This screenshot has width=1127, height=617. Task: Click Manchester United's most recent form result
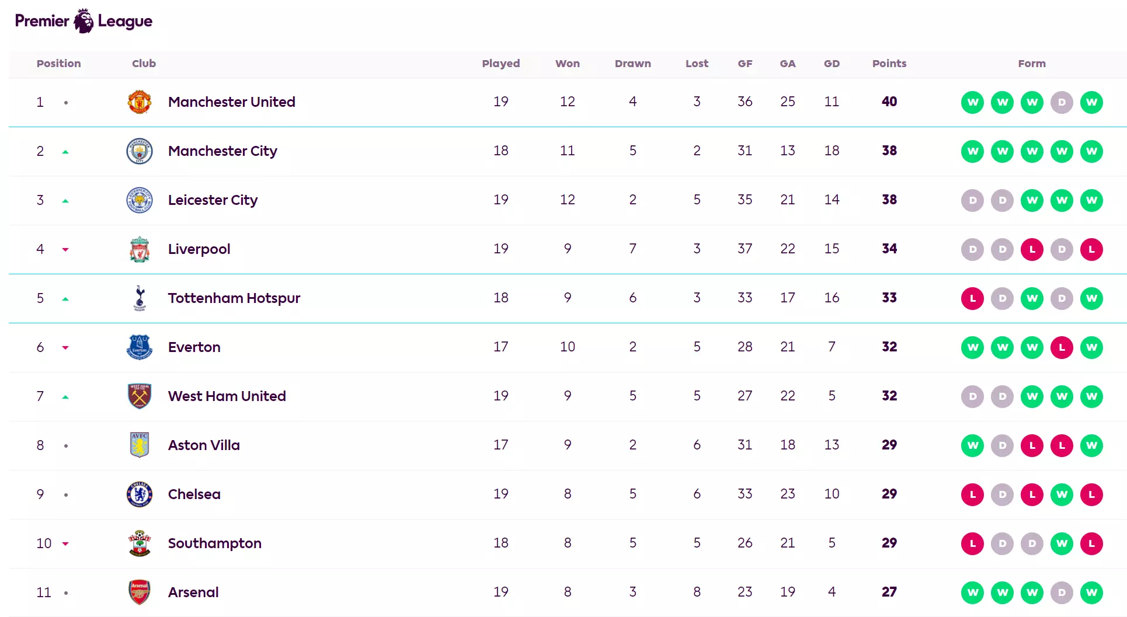[1091, 102]
